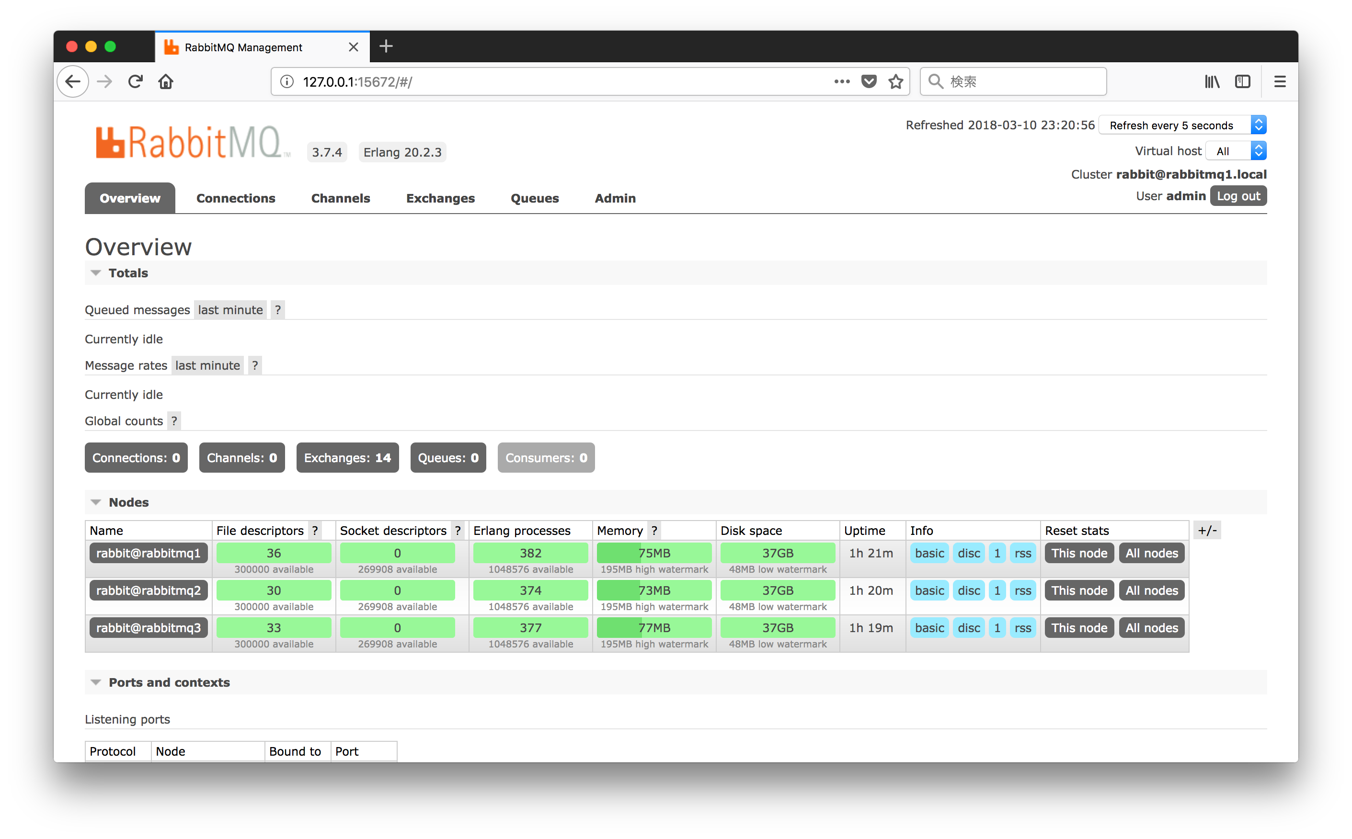Reset stats for This node on rabbitmq3
Screen dimensions: 1352x839
(1079, 628)
